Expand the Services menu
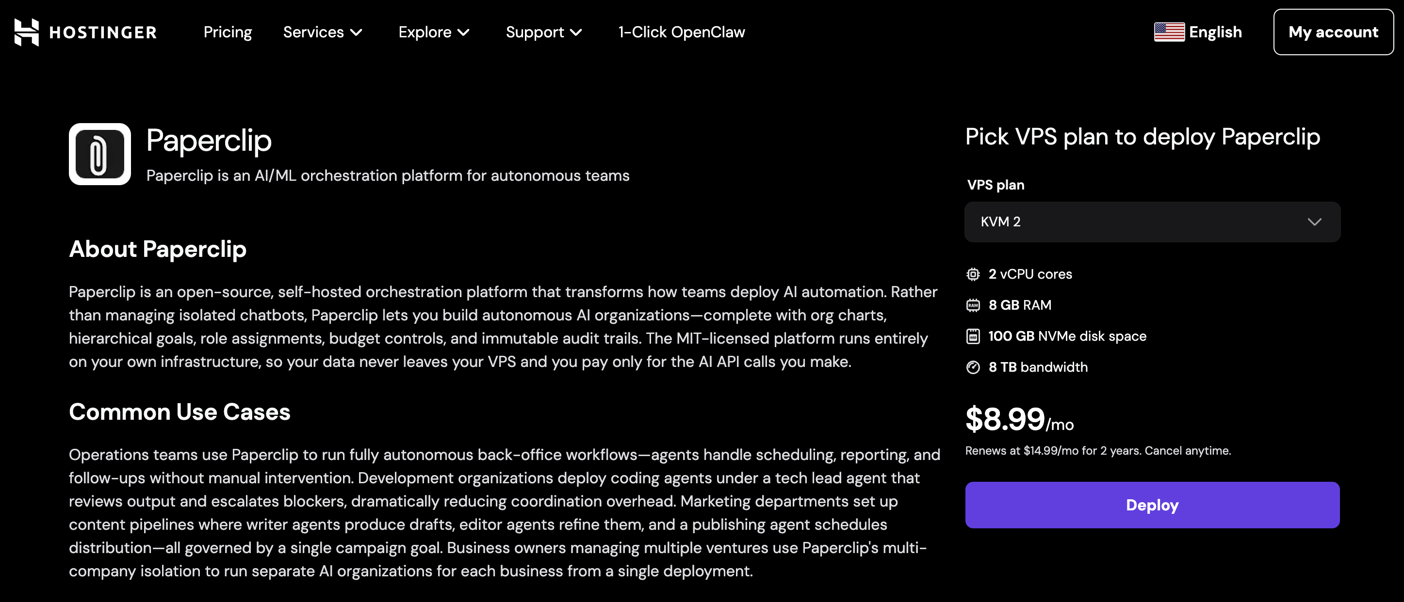The height and width of the screenshot is (602, 1404). (x=322, y=32)
